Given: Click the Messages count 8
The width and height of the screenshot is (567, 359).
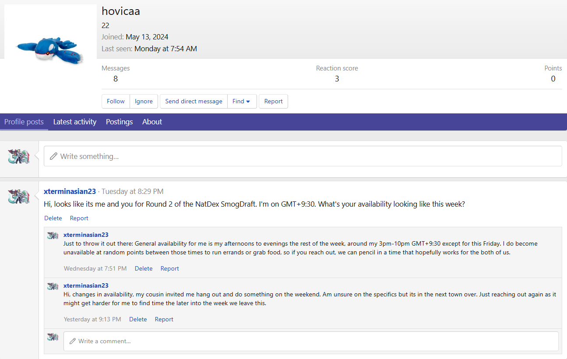Looking at the screenshot, I should pos(116,79).
